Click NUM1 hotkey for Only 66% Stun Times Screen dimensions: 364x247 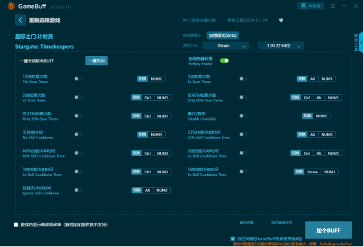pos(333,97)
